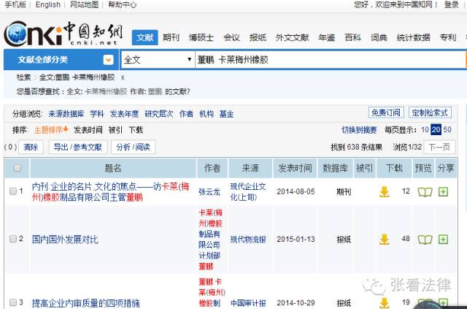The image size is (467, 309).
Task: Click 定制检索式 button
Action: pyautogui.click(x=430, y=112)
